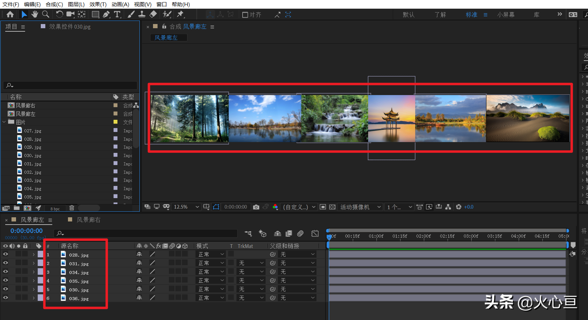Hide layer 035.jpg with its eye toggle
The width and height of the screenshot is (588, 320).
(6, 280)
